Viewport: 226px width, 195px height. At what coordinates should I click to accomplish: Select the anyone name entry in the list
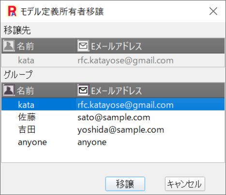[32, 142]
